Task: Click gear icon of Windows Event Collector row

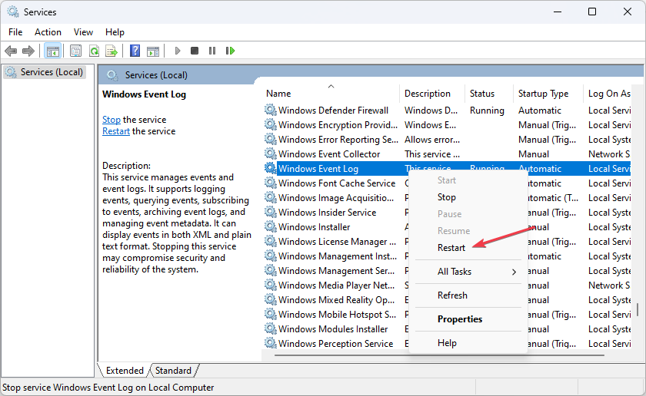Action: click(270, 153)
